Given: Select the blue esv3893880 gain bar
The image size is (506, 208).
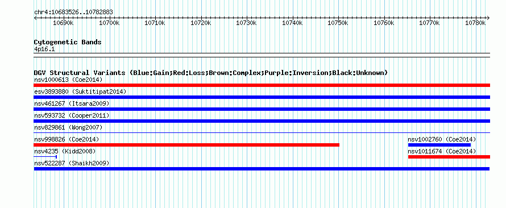Looking at the screenshot, I should click(x=262, y=97).
